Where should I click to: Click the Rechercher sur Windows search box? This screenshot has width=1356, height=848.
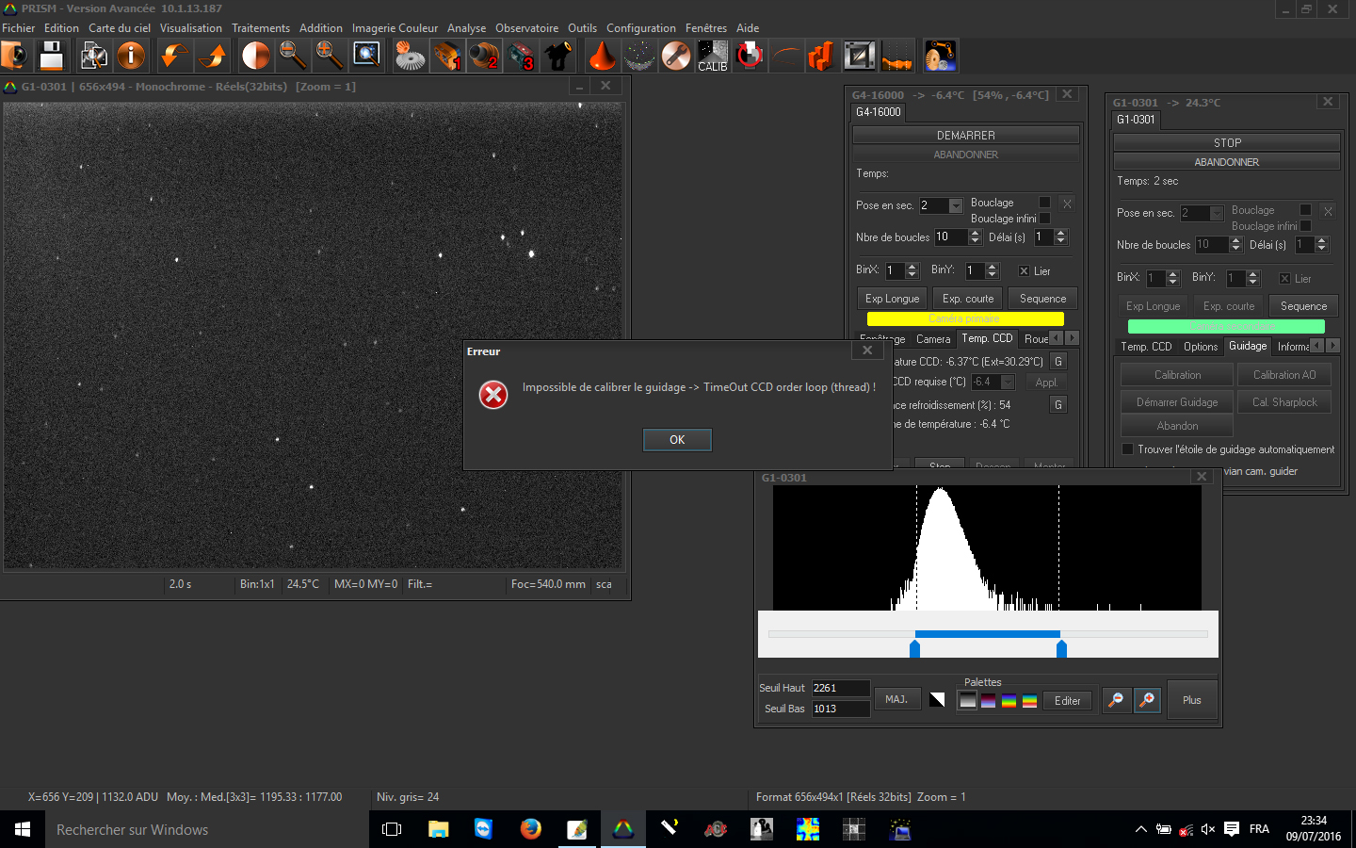pos(207,829)
